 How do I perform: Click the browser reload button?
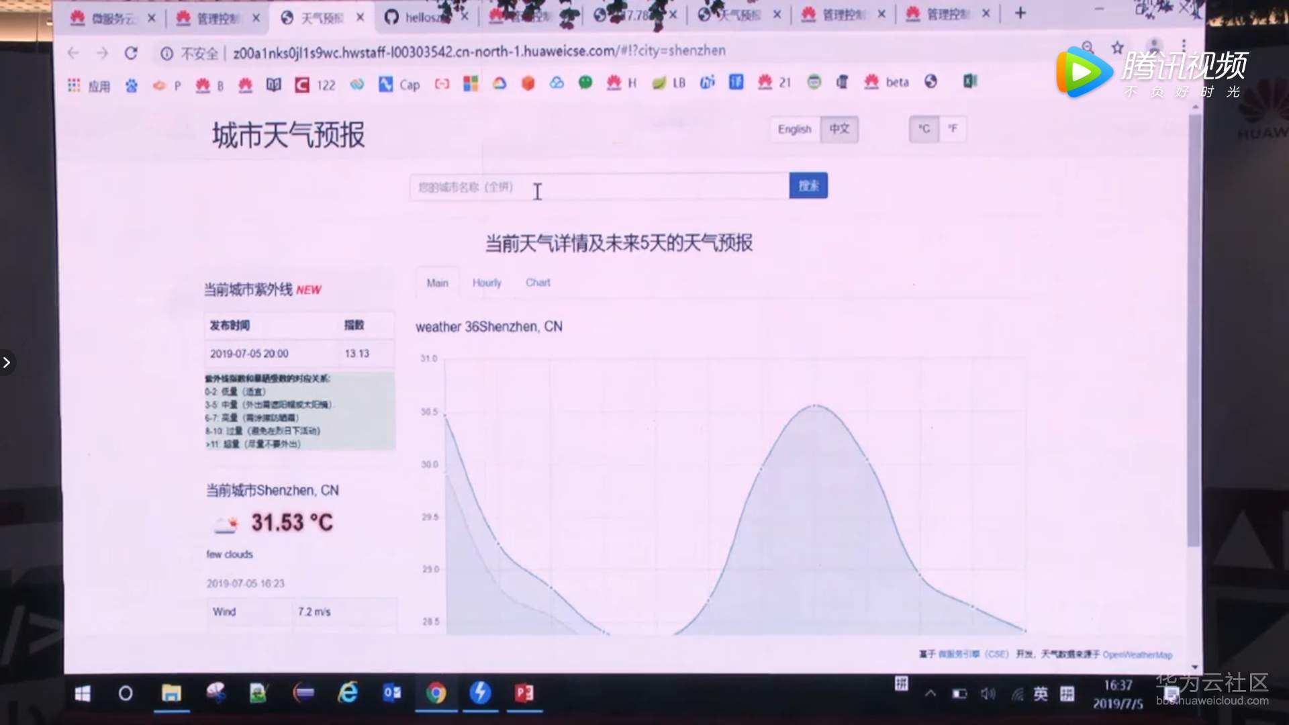[131, 53]
